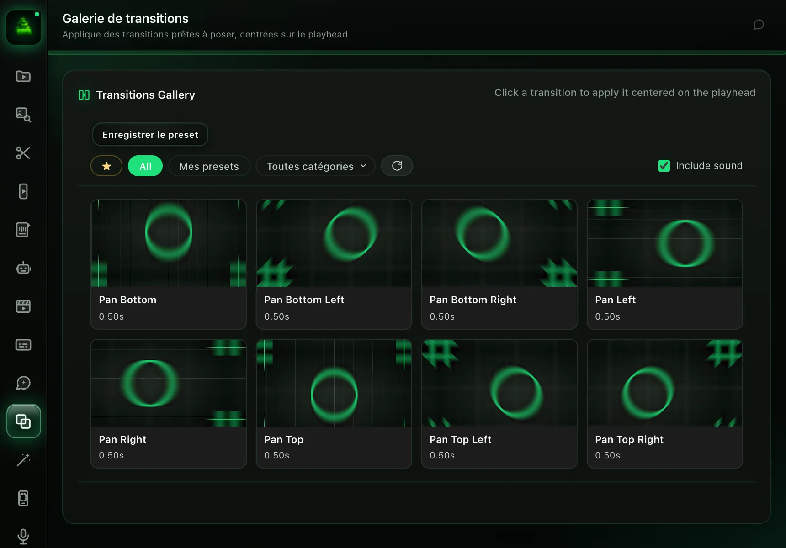
Task: Click the microphone sidebar icon
Action: (x=23, y=537)
